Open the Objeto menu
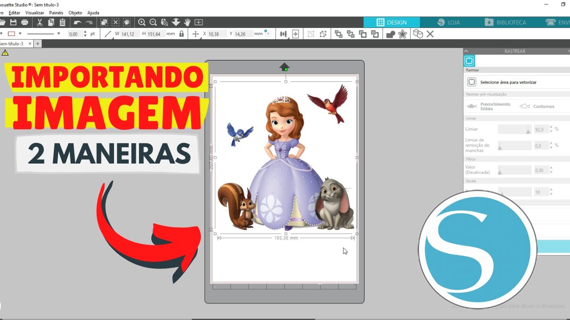 click(x=75, y=13)
